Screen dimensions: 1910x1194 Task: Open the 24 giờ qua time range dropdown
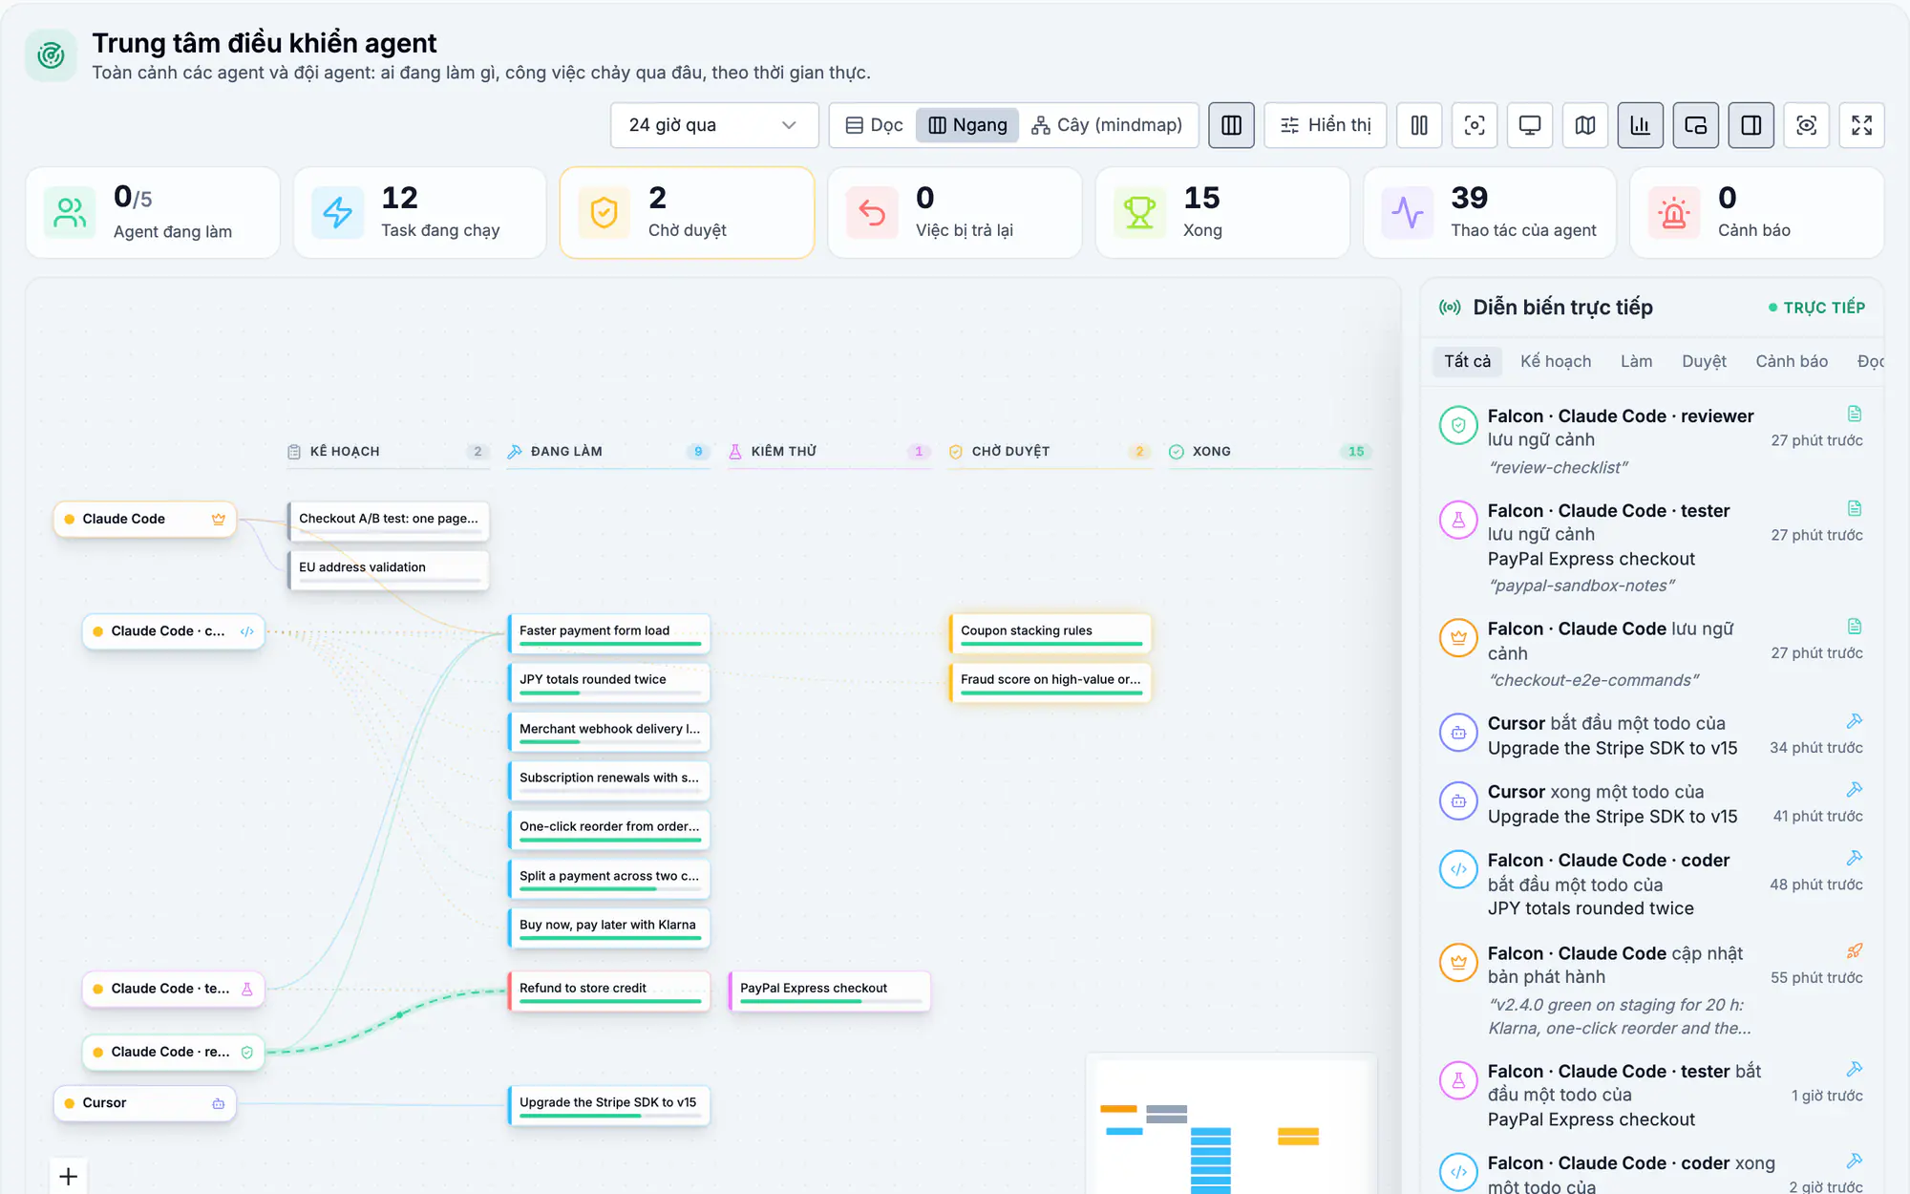(x=714, y=125)
